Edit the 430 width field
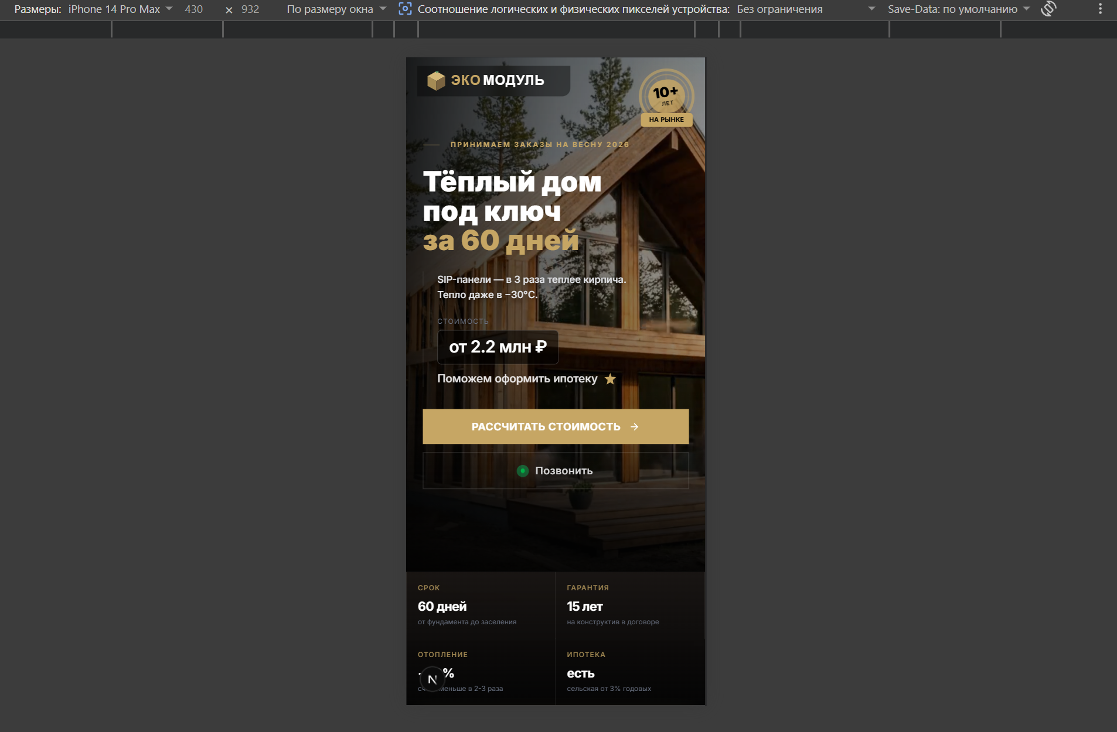The width and height of the screenshot is (1117, 732). [194, 9]
